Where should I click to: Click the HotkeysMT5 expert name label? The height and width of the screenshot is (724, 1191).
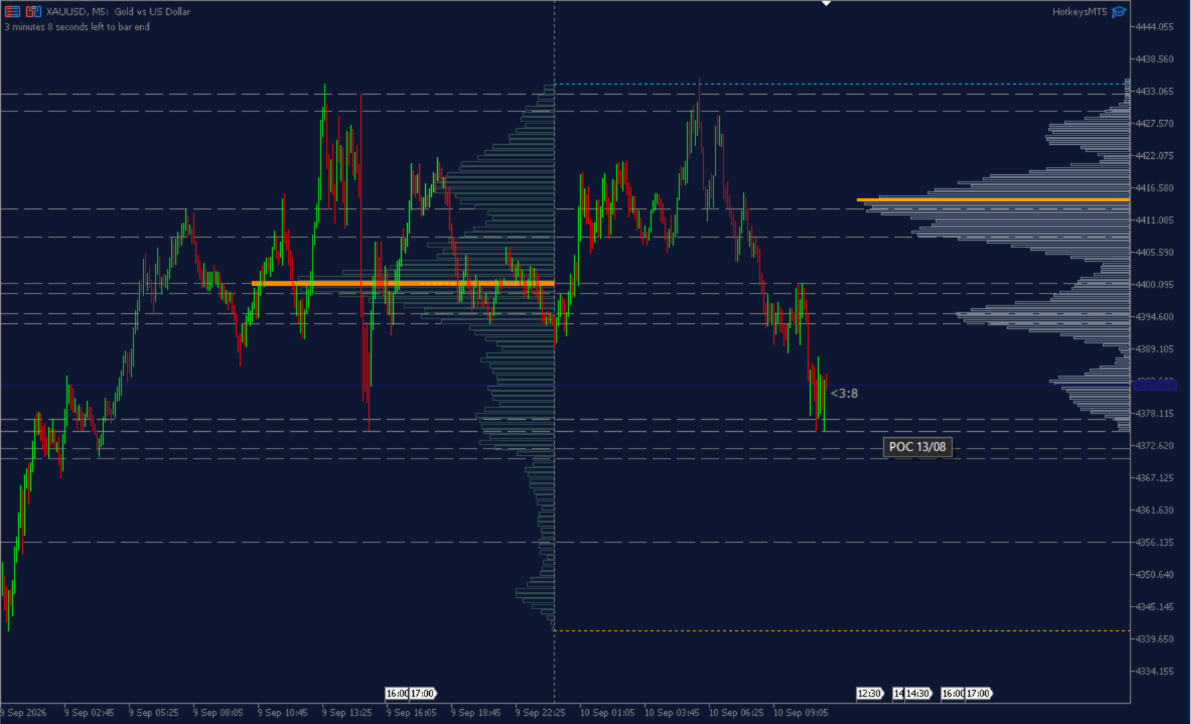tap(1079, 11)
